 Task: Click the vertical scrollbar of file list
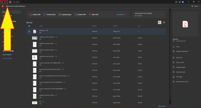tap(170, 55)
